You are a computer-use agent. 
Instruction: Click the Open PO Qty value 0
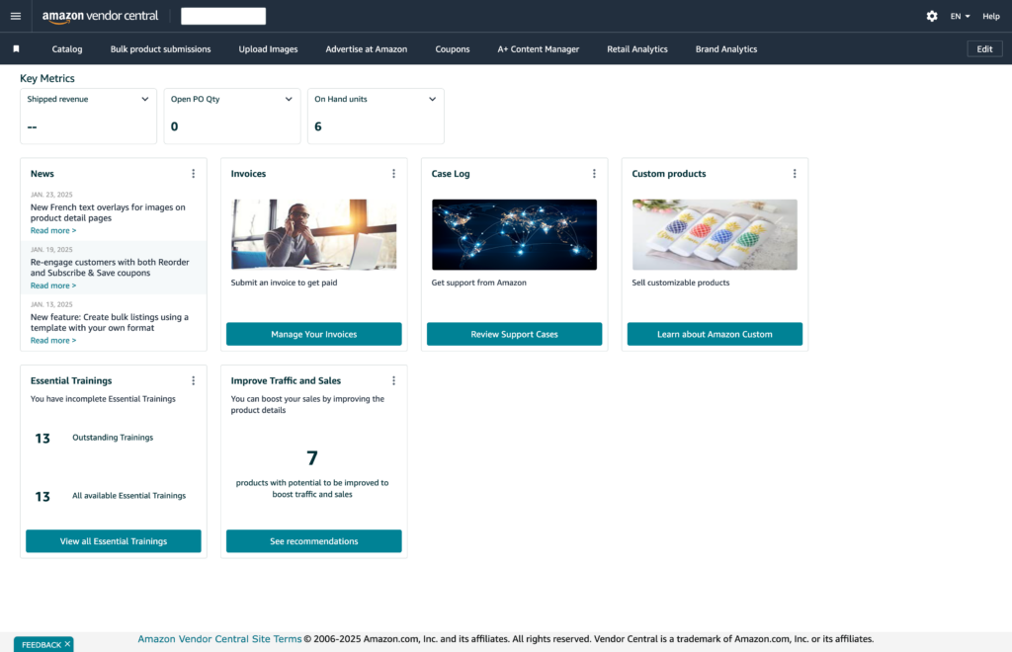coord(174,126)
